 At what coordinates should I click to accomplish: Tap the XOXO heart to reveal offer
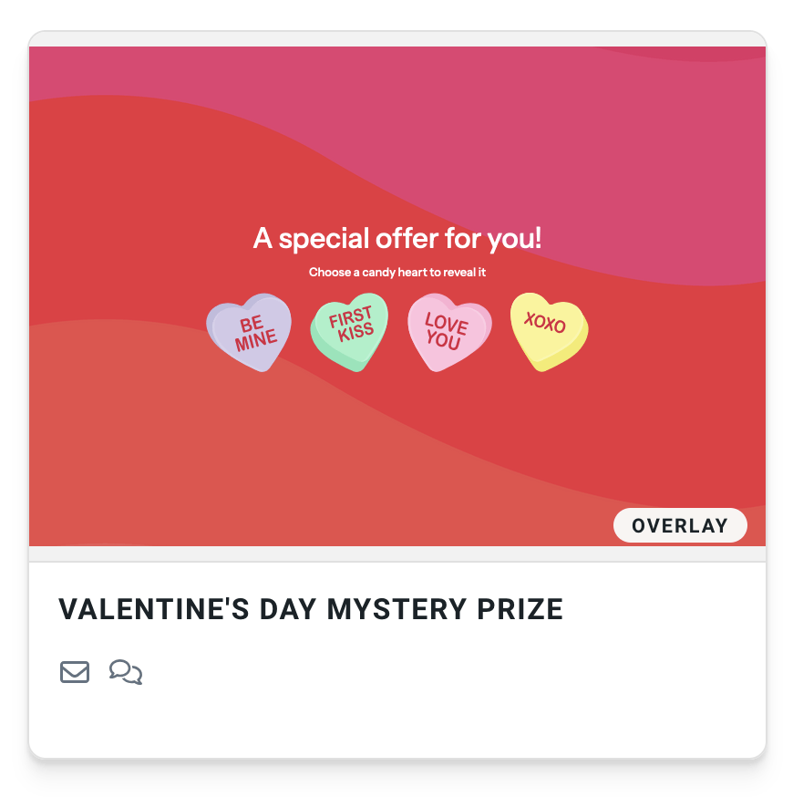click(547, 330)
